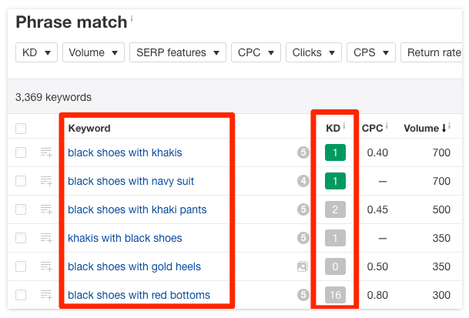
Task: Select checkbox for black shoes with khaki pants
Action: point(21,209)
